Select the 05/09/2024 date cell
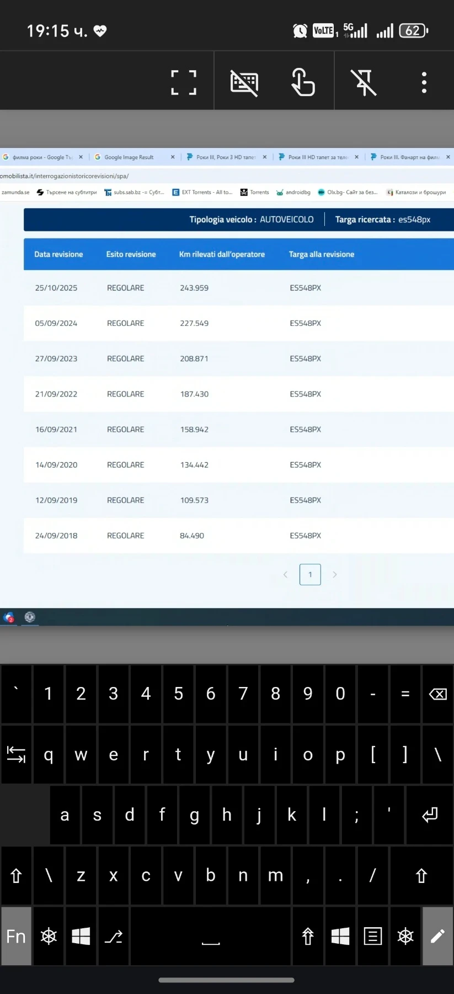The image size is (454, 994). tap(56, 323)
